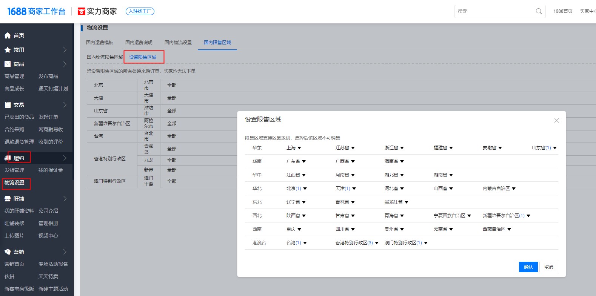Image resolution: width=596 pixels, height=296 pixels.
Task: Expand the 常用 sidebar section
Action: (x=65, y=50)
